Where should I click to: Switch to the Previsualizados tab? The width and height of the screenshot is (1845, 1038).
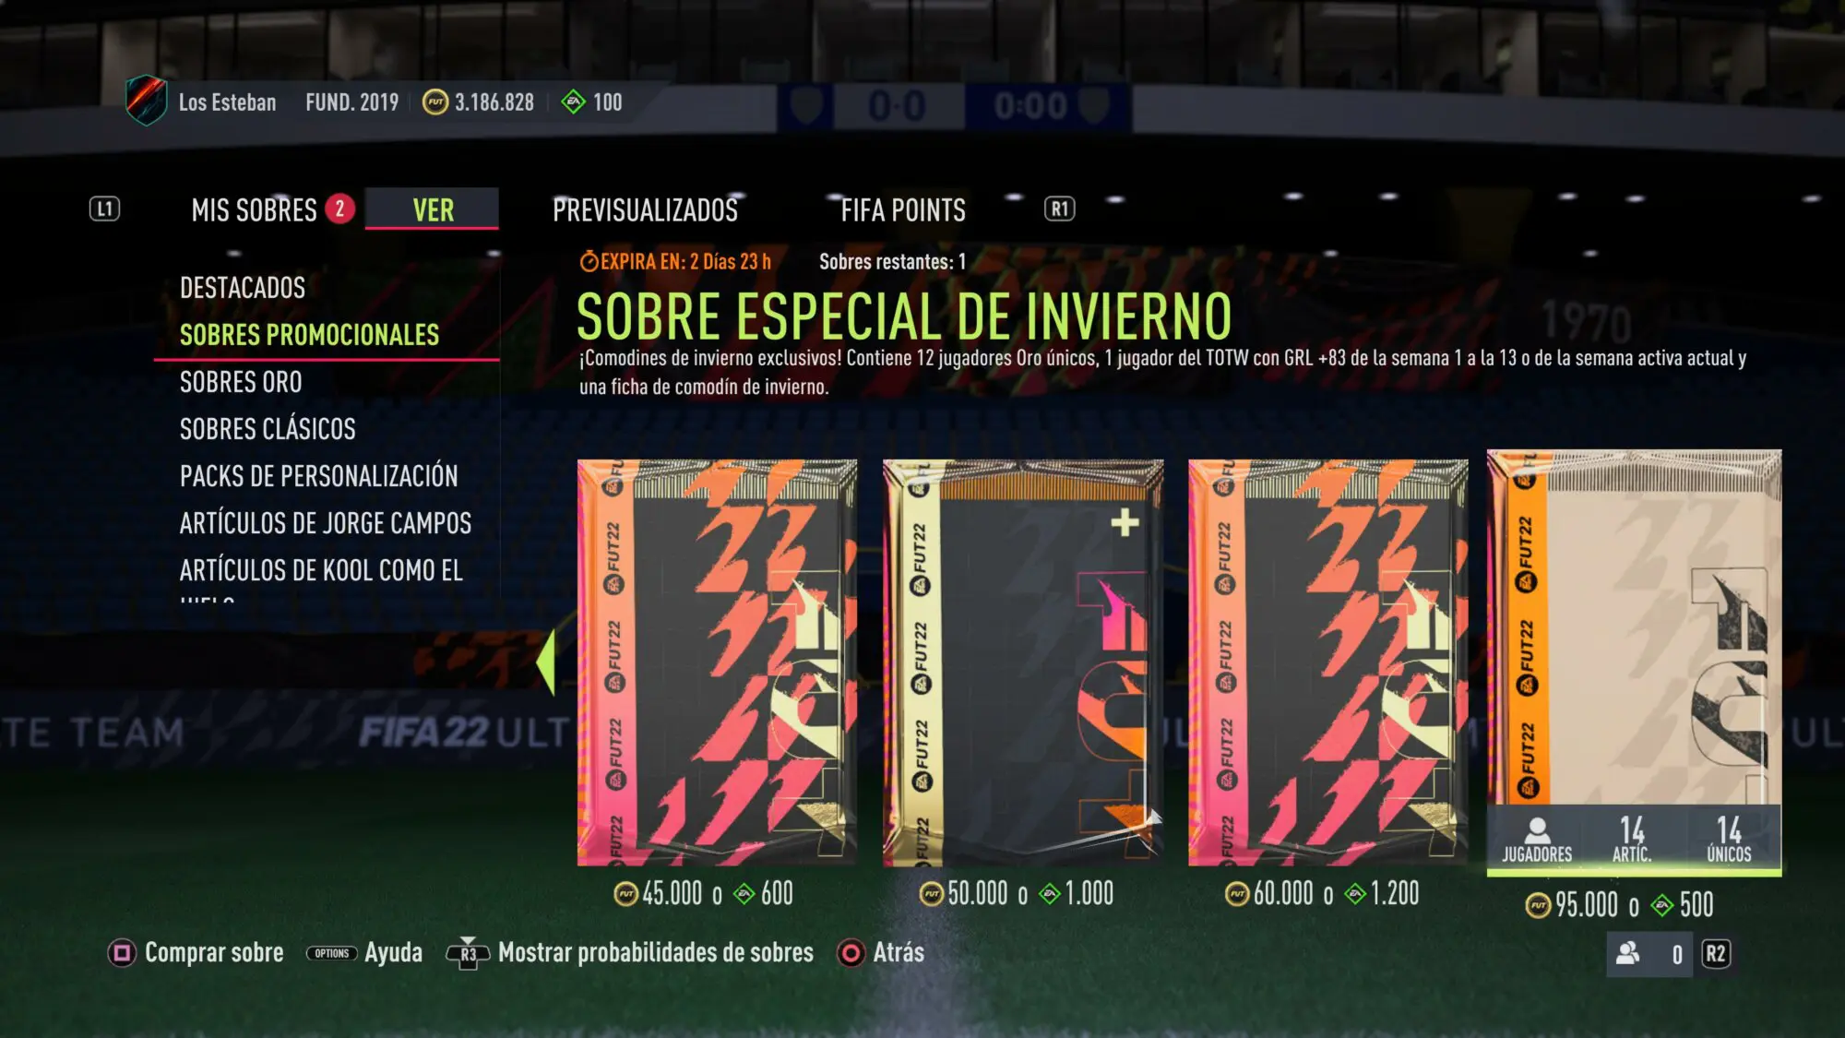click(x=645, y=210)
